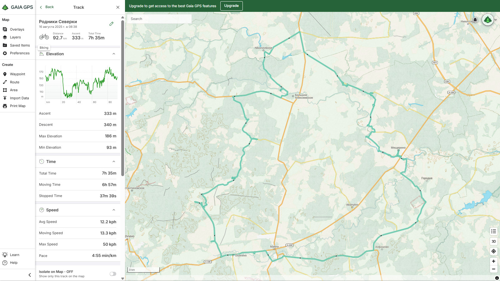Click the Ascent 333 m value
The image size is (500, 281).
[110, 113]
